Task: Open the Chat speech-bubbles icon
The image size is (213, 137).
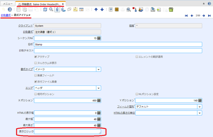Action: pos(69,10)
